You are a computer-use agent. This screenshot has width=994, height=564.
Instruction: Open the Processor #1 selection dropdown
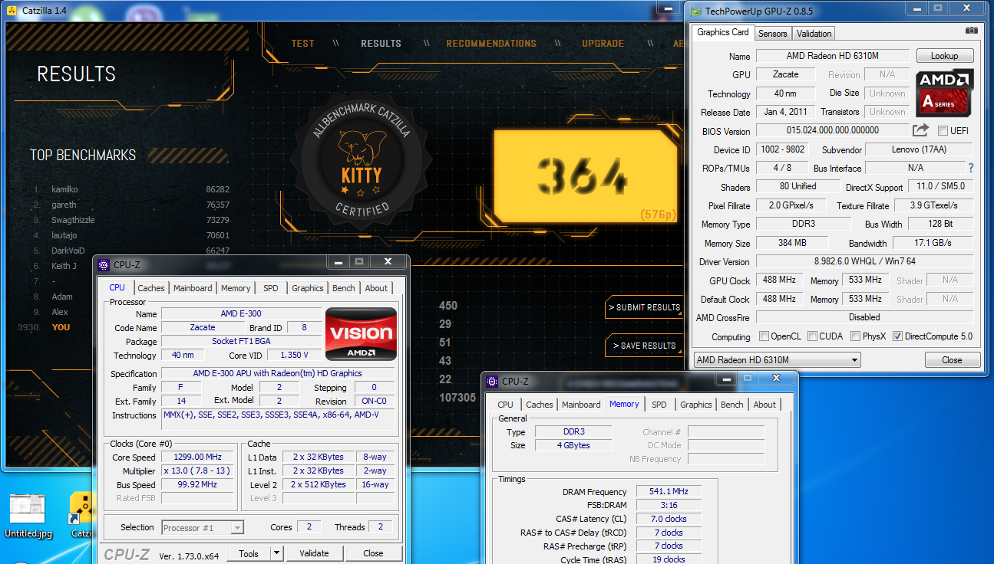(x=203, y=527)
